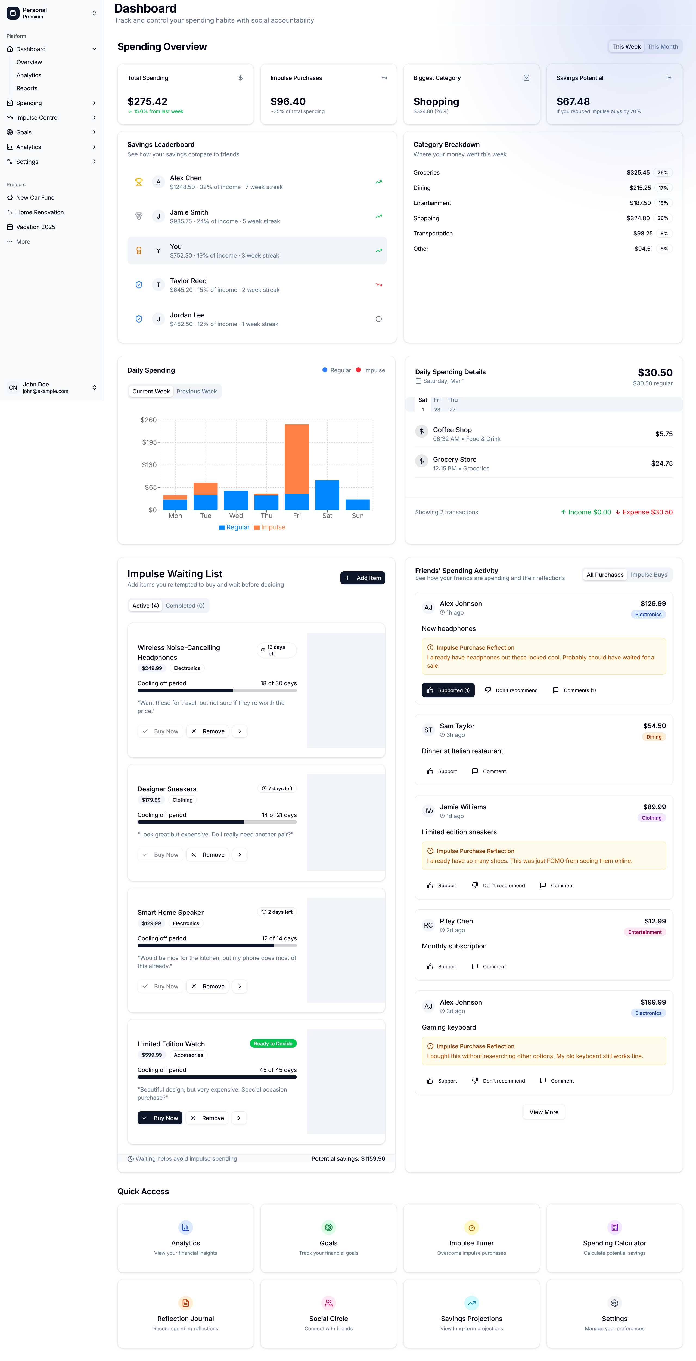
Task: Switch spending overview to This Month
Action: point(662,46)
